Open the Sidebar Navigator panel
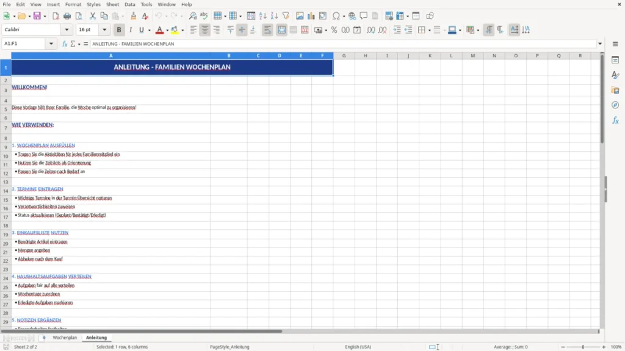The width and height of the screenshot is (625, 351). 615,105
